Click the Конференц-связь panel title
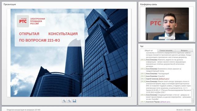 pyautogui.click(x=148, y=4)
